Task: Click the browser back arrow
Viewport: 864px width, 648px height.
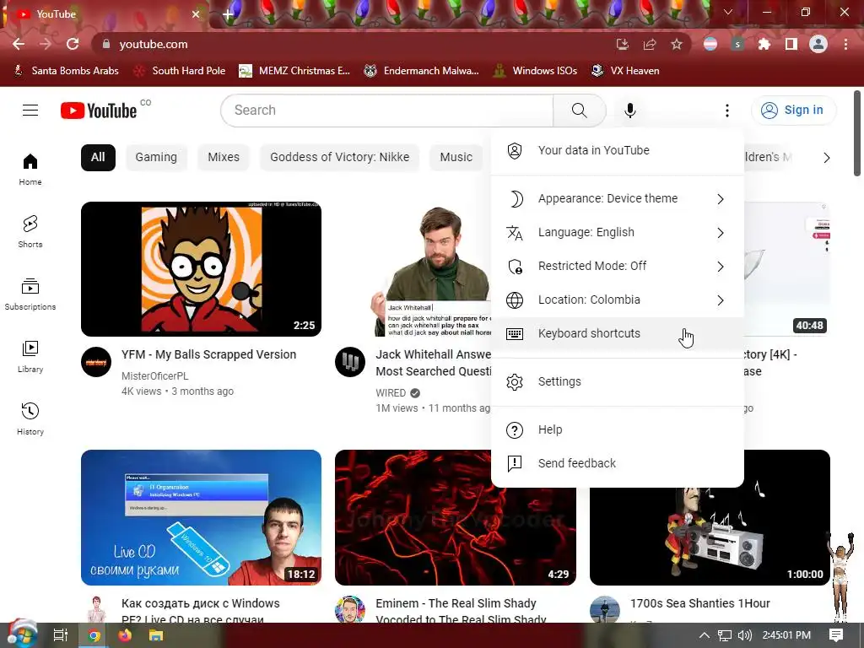Action: [x=19, y=44]
